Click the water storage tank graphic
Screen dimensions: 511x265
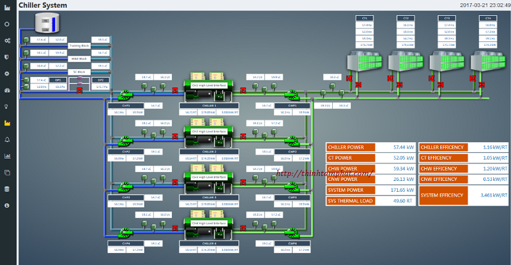[46, 24]
